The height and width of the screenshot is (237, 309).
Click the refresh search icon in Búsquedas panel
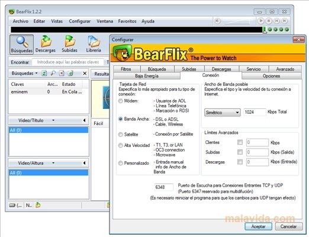pyautogui.click(x=44, y=73)
